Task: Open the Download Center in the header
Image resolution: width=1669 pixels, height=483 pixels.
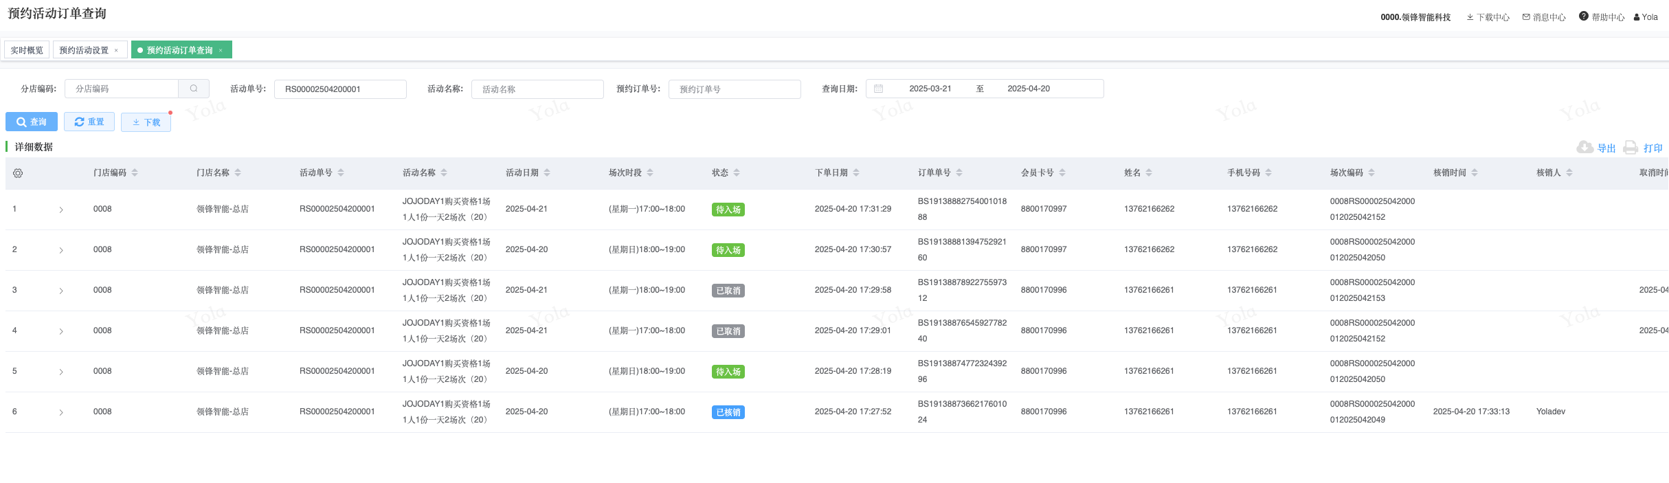Action: (x=1488, y=17)
